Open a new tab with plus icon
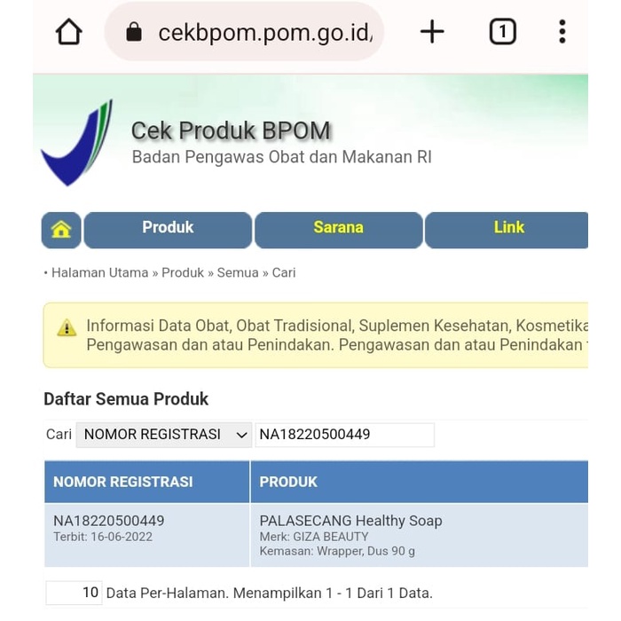 (432, 33)
